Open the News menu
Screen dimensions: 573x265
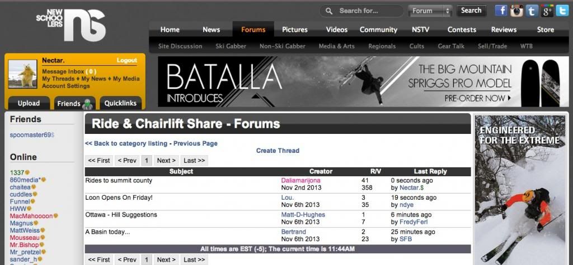[x=211, y=30]
